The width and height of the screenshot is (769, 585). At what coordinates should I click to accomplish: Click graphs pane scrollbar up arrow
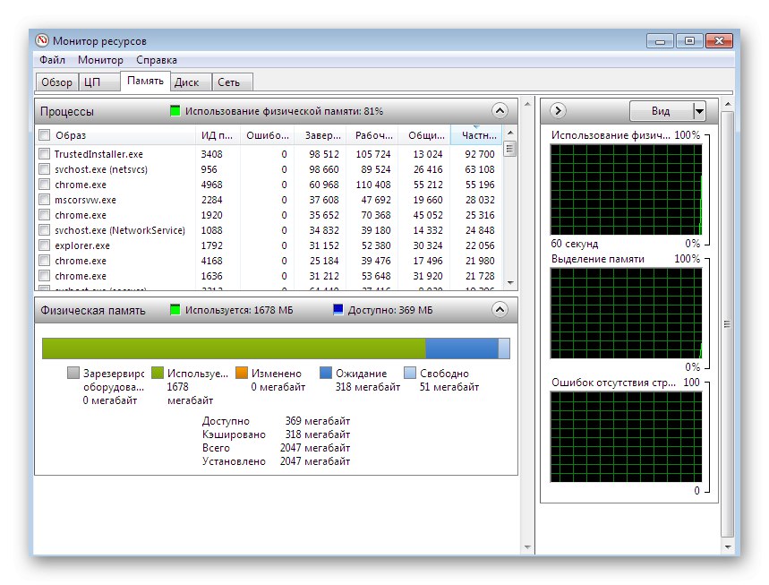(728, 104)
